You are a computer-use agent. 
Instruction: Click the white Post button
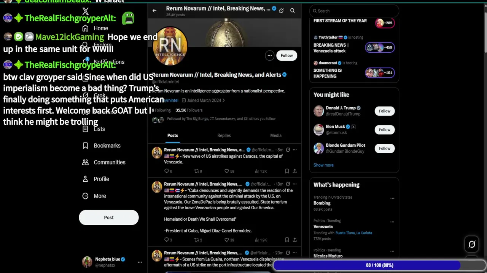109,218
